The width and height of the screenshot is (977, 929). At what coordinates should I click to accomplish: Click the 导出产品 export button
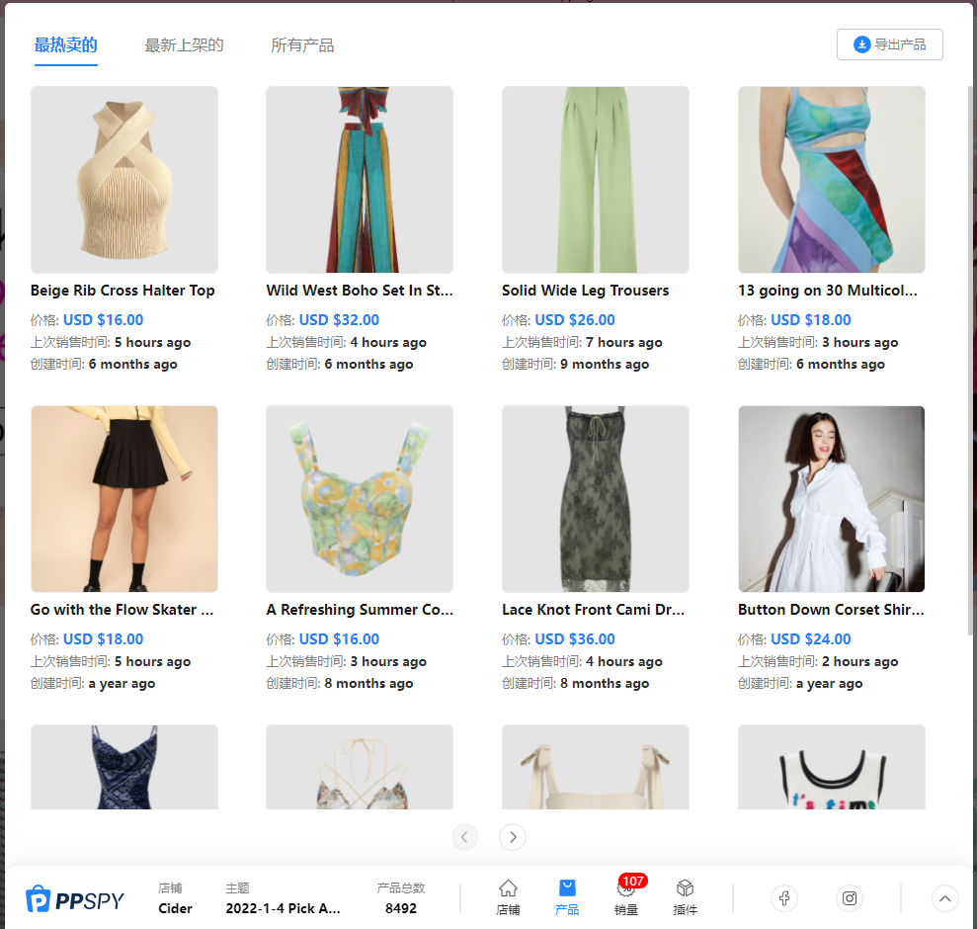click(x=889, y=44)
